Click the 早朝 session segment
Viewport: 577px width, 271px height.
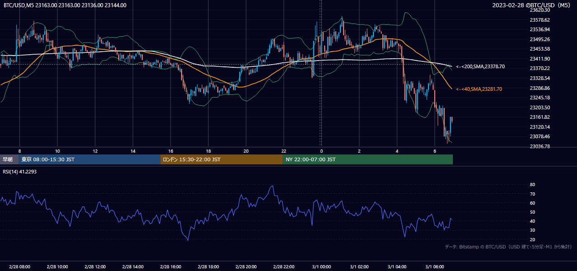[9, 159]
